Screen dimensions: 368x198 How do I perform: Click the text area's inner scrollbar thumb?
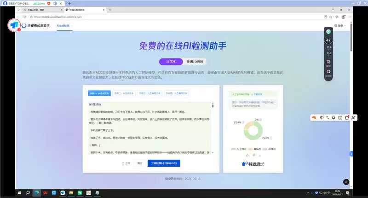pyautogui.click(x=213, y=105)
